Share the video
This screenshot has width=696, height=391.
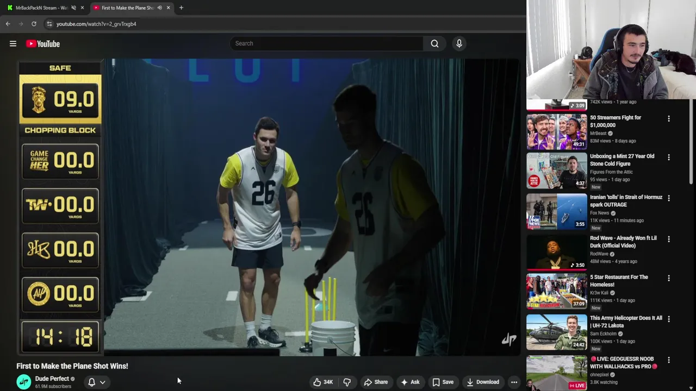point(376,382)
